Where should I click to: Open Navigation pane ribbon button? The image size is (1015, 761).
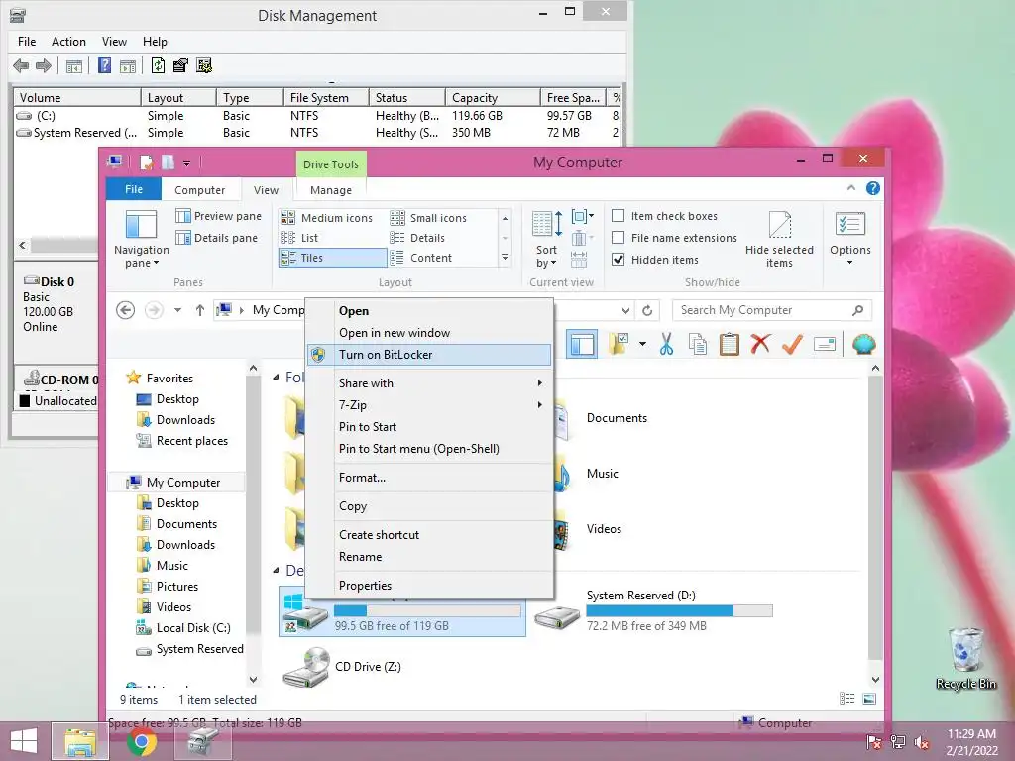(x=141, y=238)
